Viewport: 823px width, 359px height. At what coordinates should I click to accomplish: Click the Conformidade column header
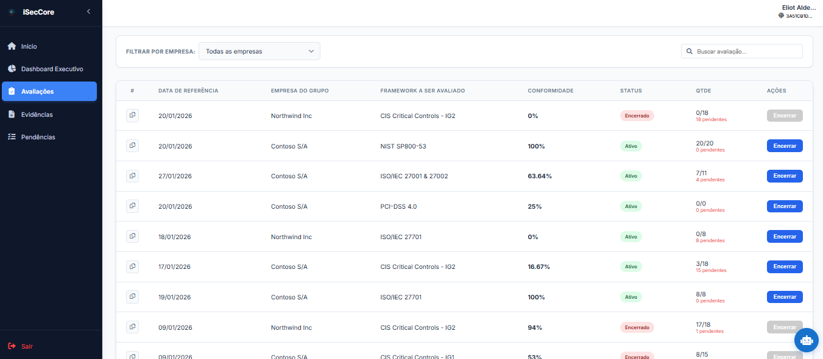pos(551,91)
